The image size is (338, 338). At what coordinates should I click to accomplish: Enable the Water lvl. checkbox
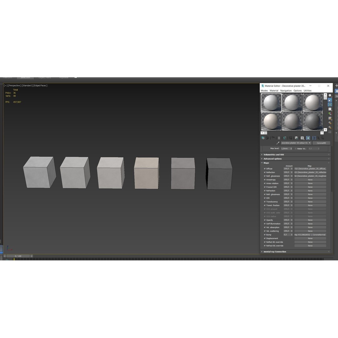[x=295, y=149]
